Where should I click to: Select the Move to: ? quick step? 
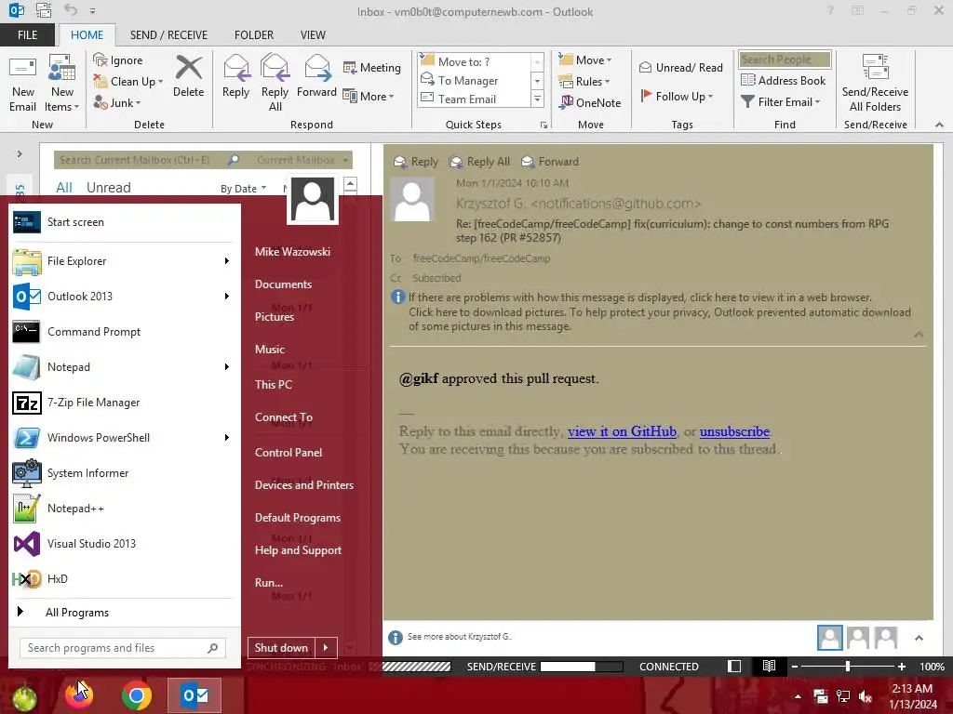(x=475, y=61)
